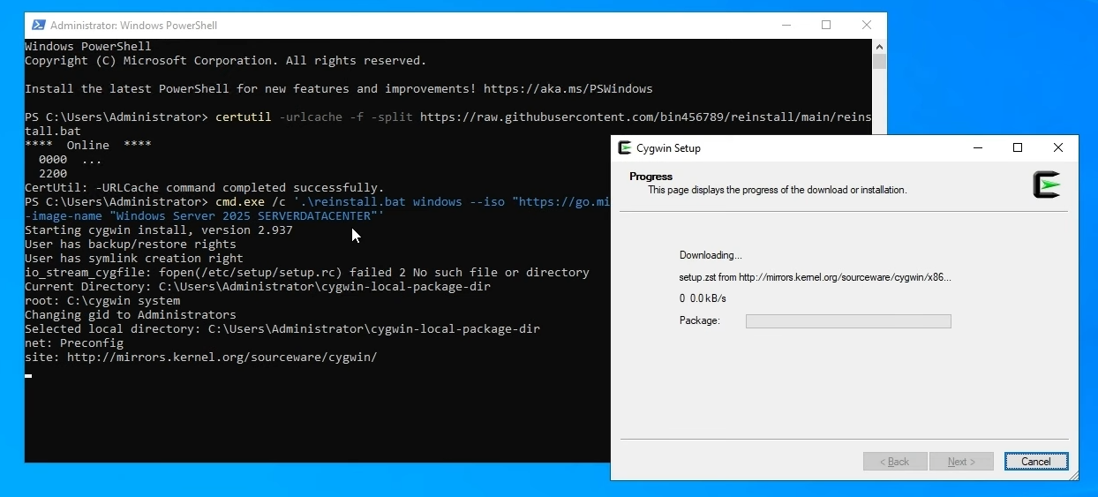Click the 'Progress' heading in Cygwin Setup
The image size is (1098, 497).
(x=651, y=177)
